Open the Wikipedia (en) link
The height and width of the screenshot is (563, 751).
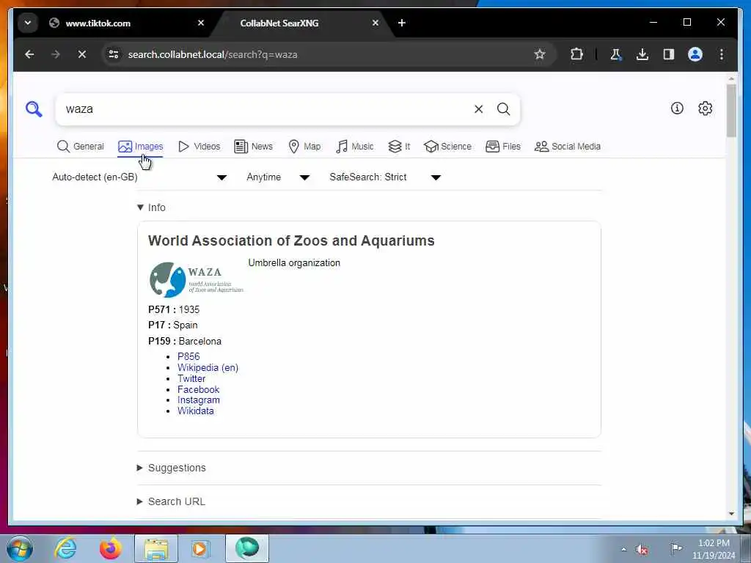coord(208,368)
